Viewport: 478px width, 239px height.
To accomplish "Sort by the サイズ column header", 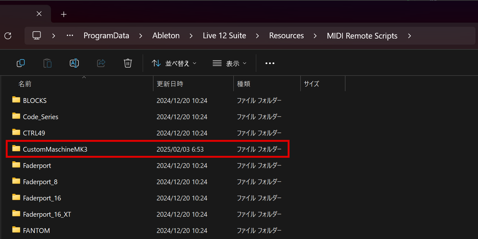I will click(x=311, y=84).
